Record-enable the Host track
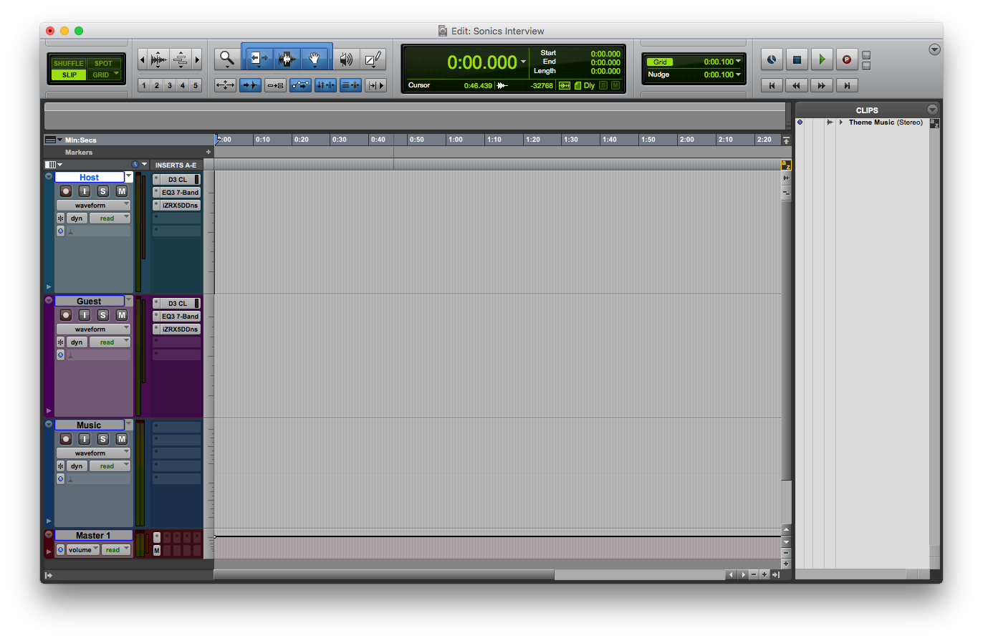Screen dimensions: 983x641 [x=66, y=191]
